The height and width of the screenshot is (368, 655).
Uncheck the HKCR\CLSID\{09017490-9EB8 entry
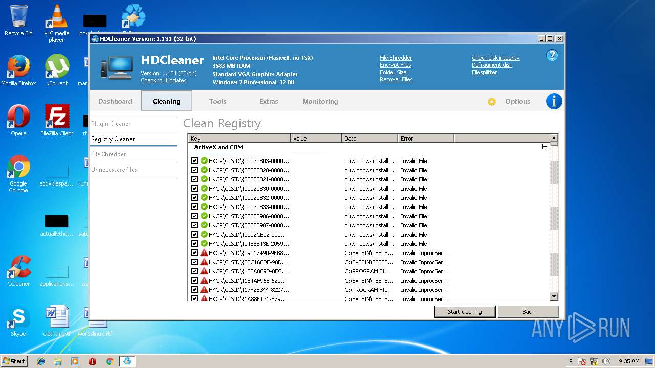pyautogui.click(x=194, y=252)
